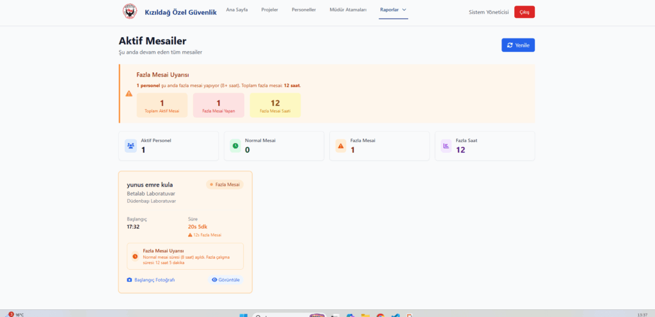
Task: Expand the Raporlar dropdown menu
Action: point(393,10)
